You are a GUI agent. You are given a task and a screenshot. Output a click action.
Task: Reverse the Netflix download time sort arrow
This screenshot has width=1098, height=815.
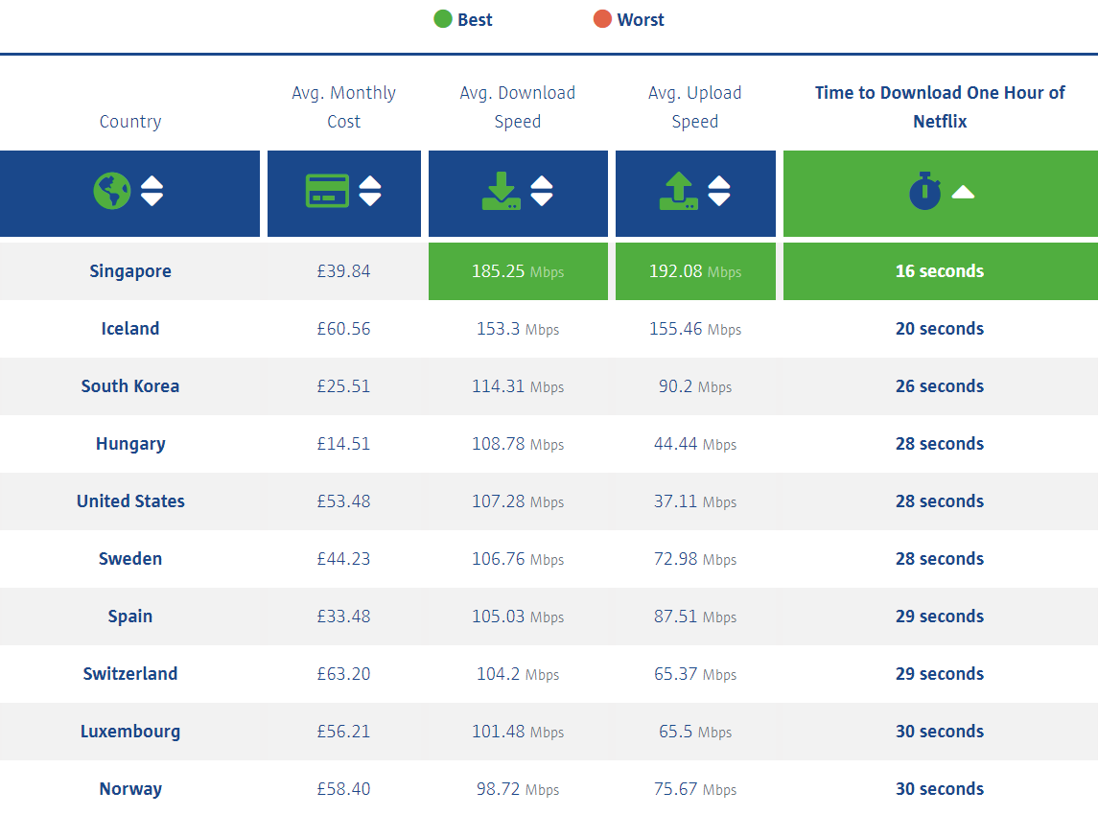[x=963, y=193]
